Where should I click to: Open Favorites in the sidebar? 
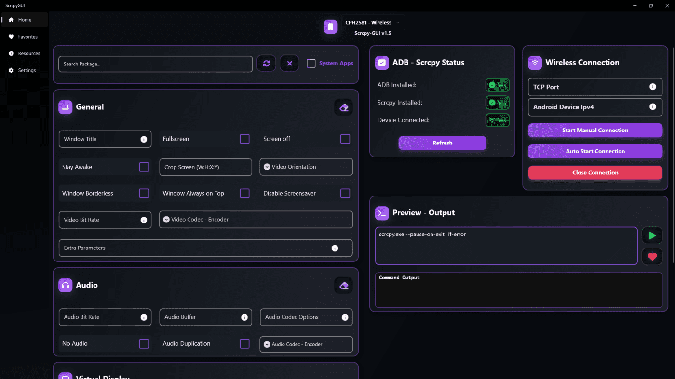27,37
